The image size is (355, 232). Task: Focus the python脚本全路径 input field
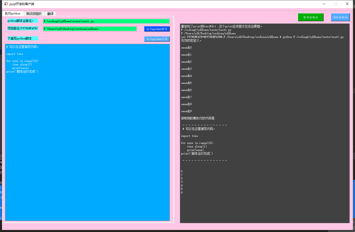point(106,21)
